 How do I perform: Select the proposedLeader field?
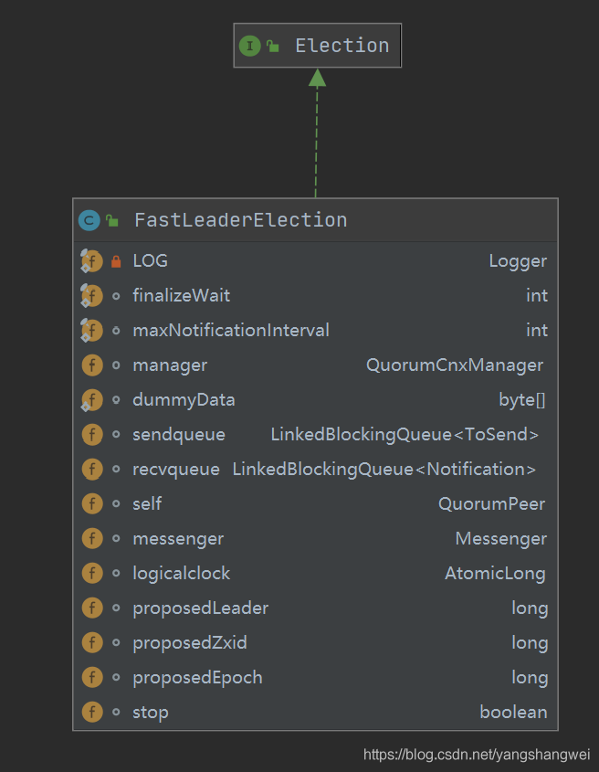tap(200, 608)
